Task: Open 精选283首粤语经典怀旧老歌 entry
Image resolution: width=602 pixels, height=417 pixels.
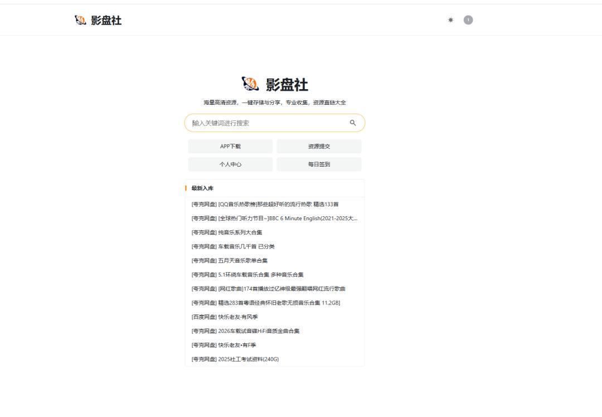Action: coord(265,303)
